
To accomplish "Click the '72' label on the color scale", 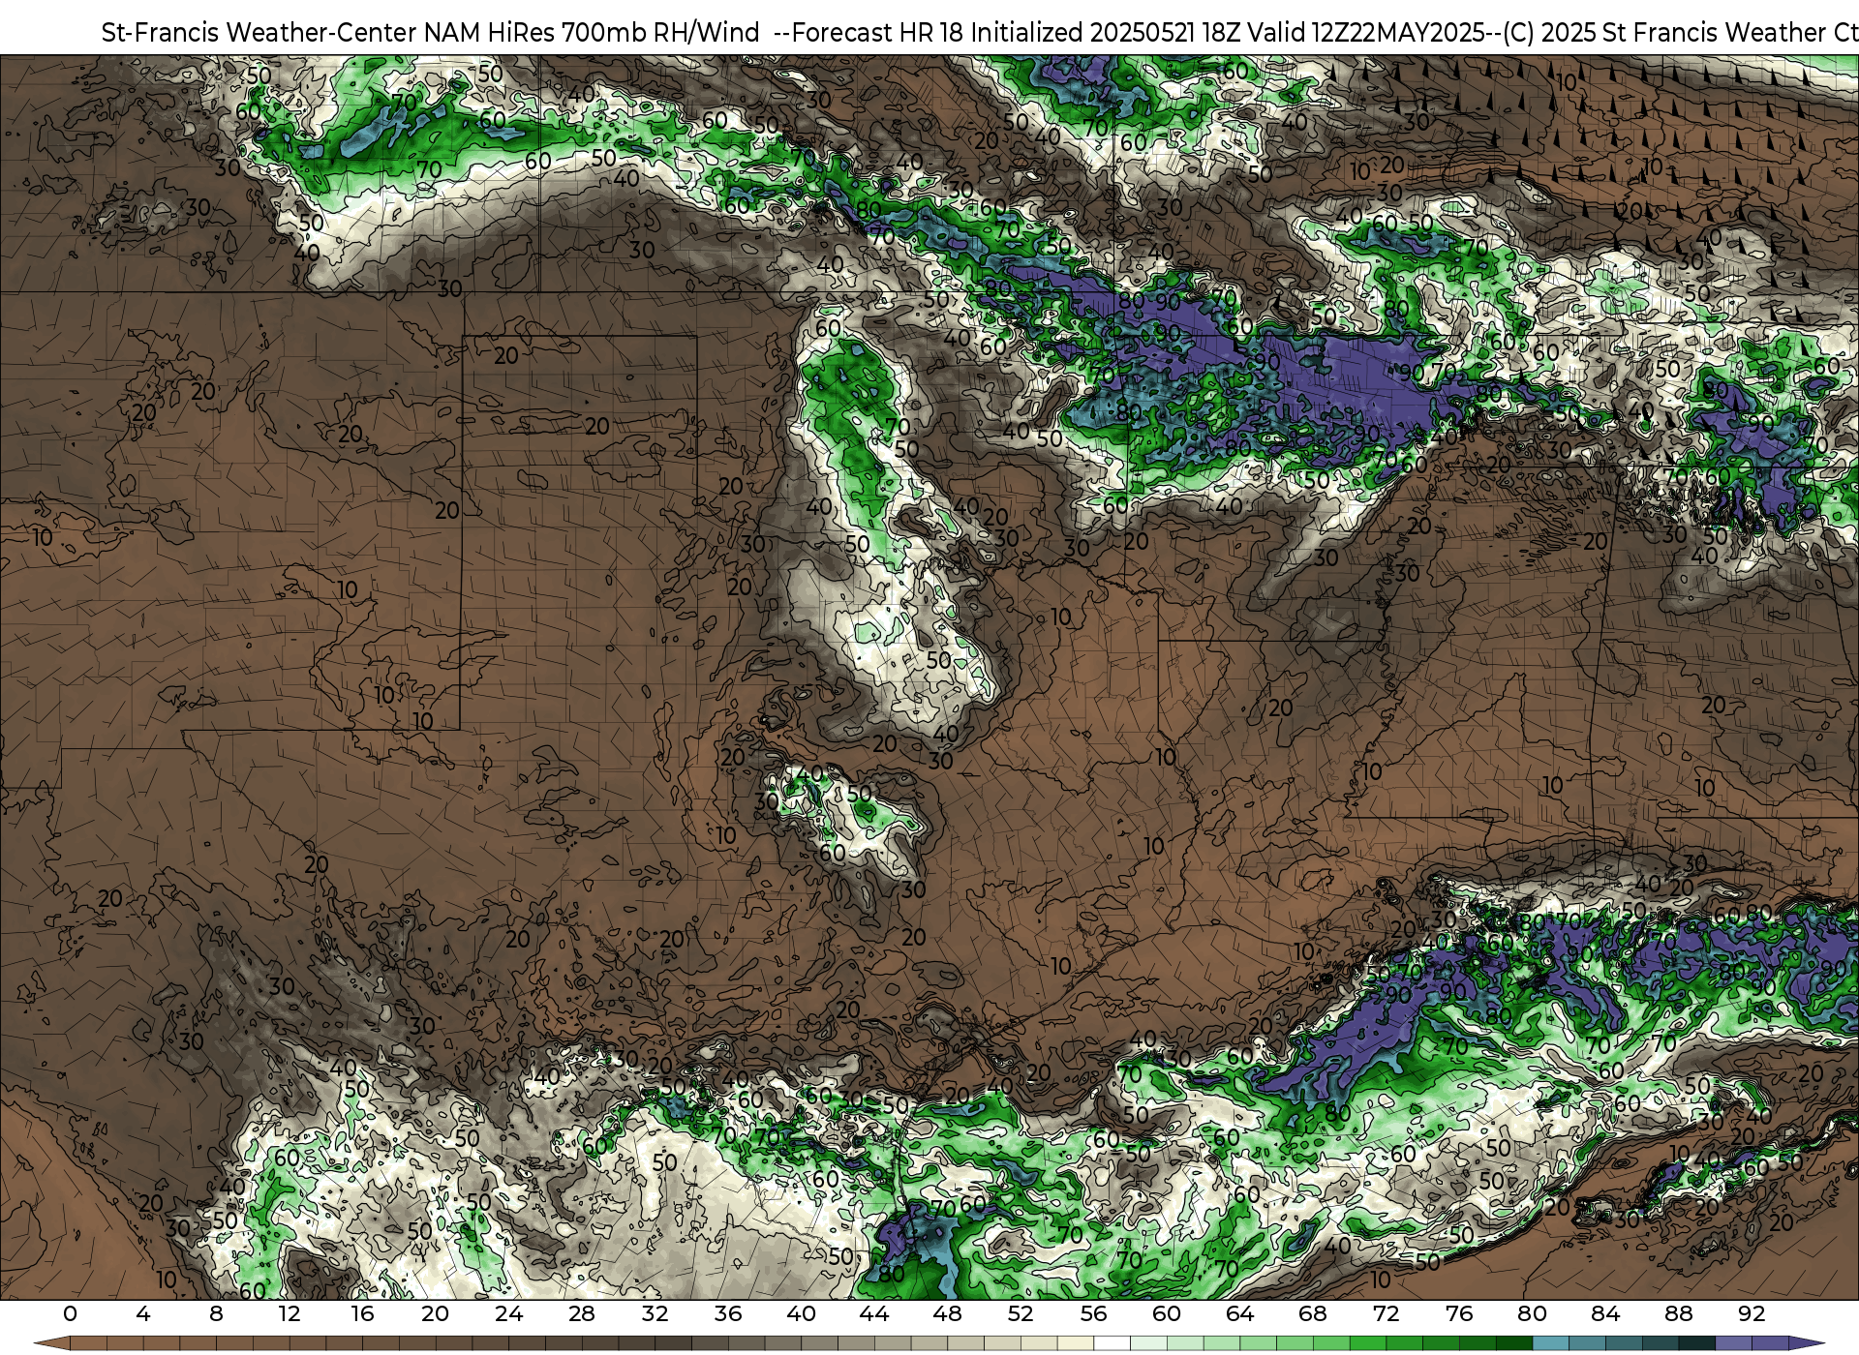I will pos(1387,1313).
